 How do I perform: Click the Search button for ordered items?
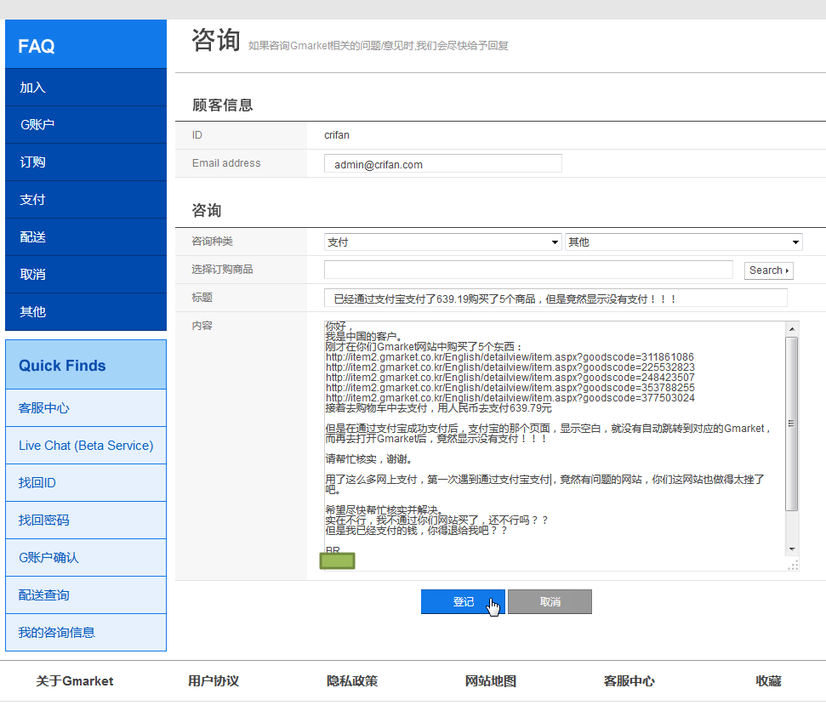click(769, 270)
